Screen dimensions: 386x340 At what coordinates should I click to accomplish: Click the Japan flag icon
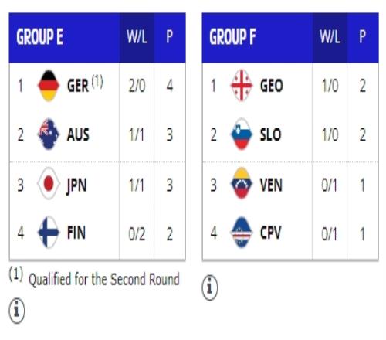[x=49, y=184]
